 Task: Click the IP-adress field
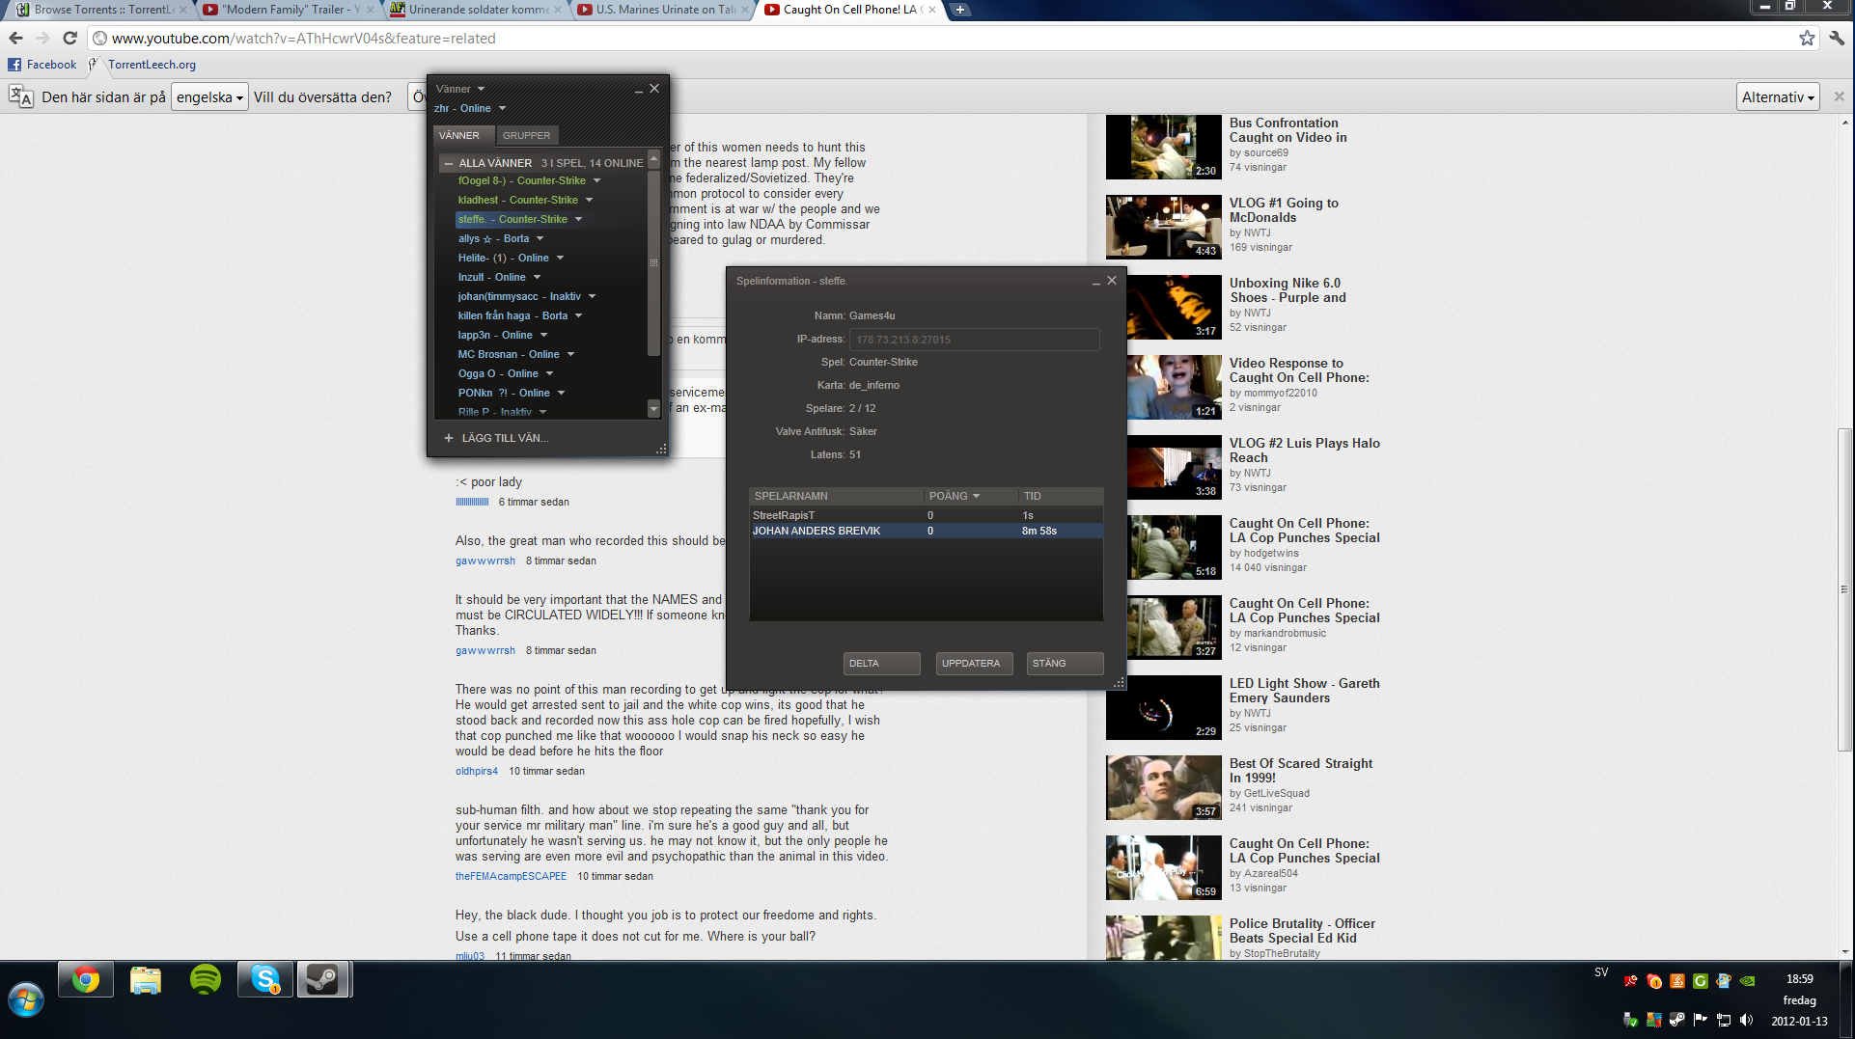(974, 340)
